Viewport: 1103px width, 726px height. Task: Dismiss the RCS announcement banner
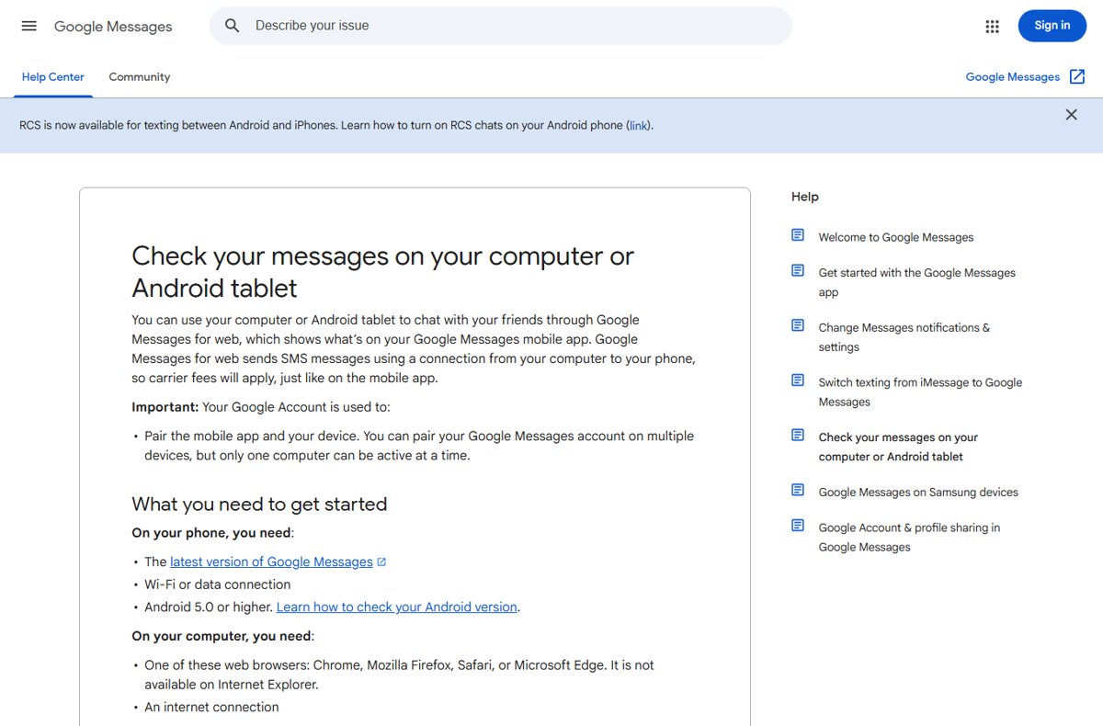tap(1071, 115)
